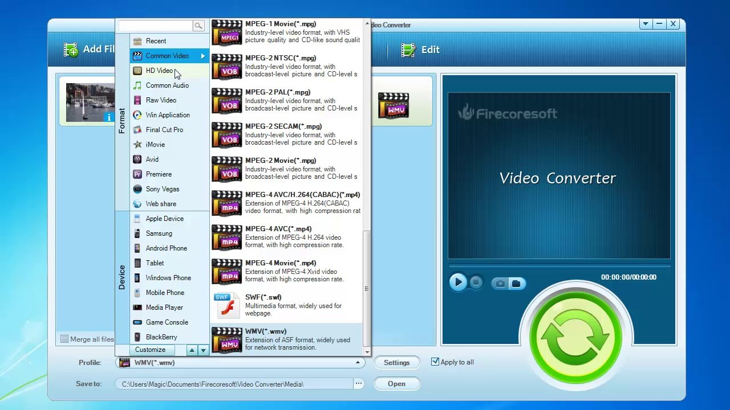This screenshot has width=730, height=410.
Task: Select Common Audio category
Action: click(x=169, y=85)
